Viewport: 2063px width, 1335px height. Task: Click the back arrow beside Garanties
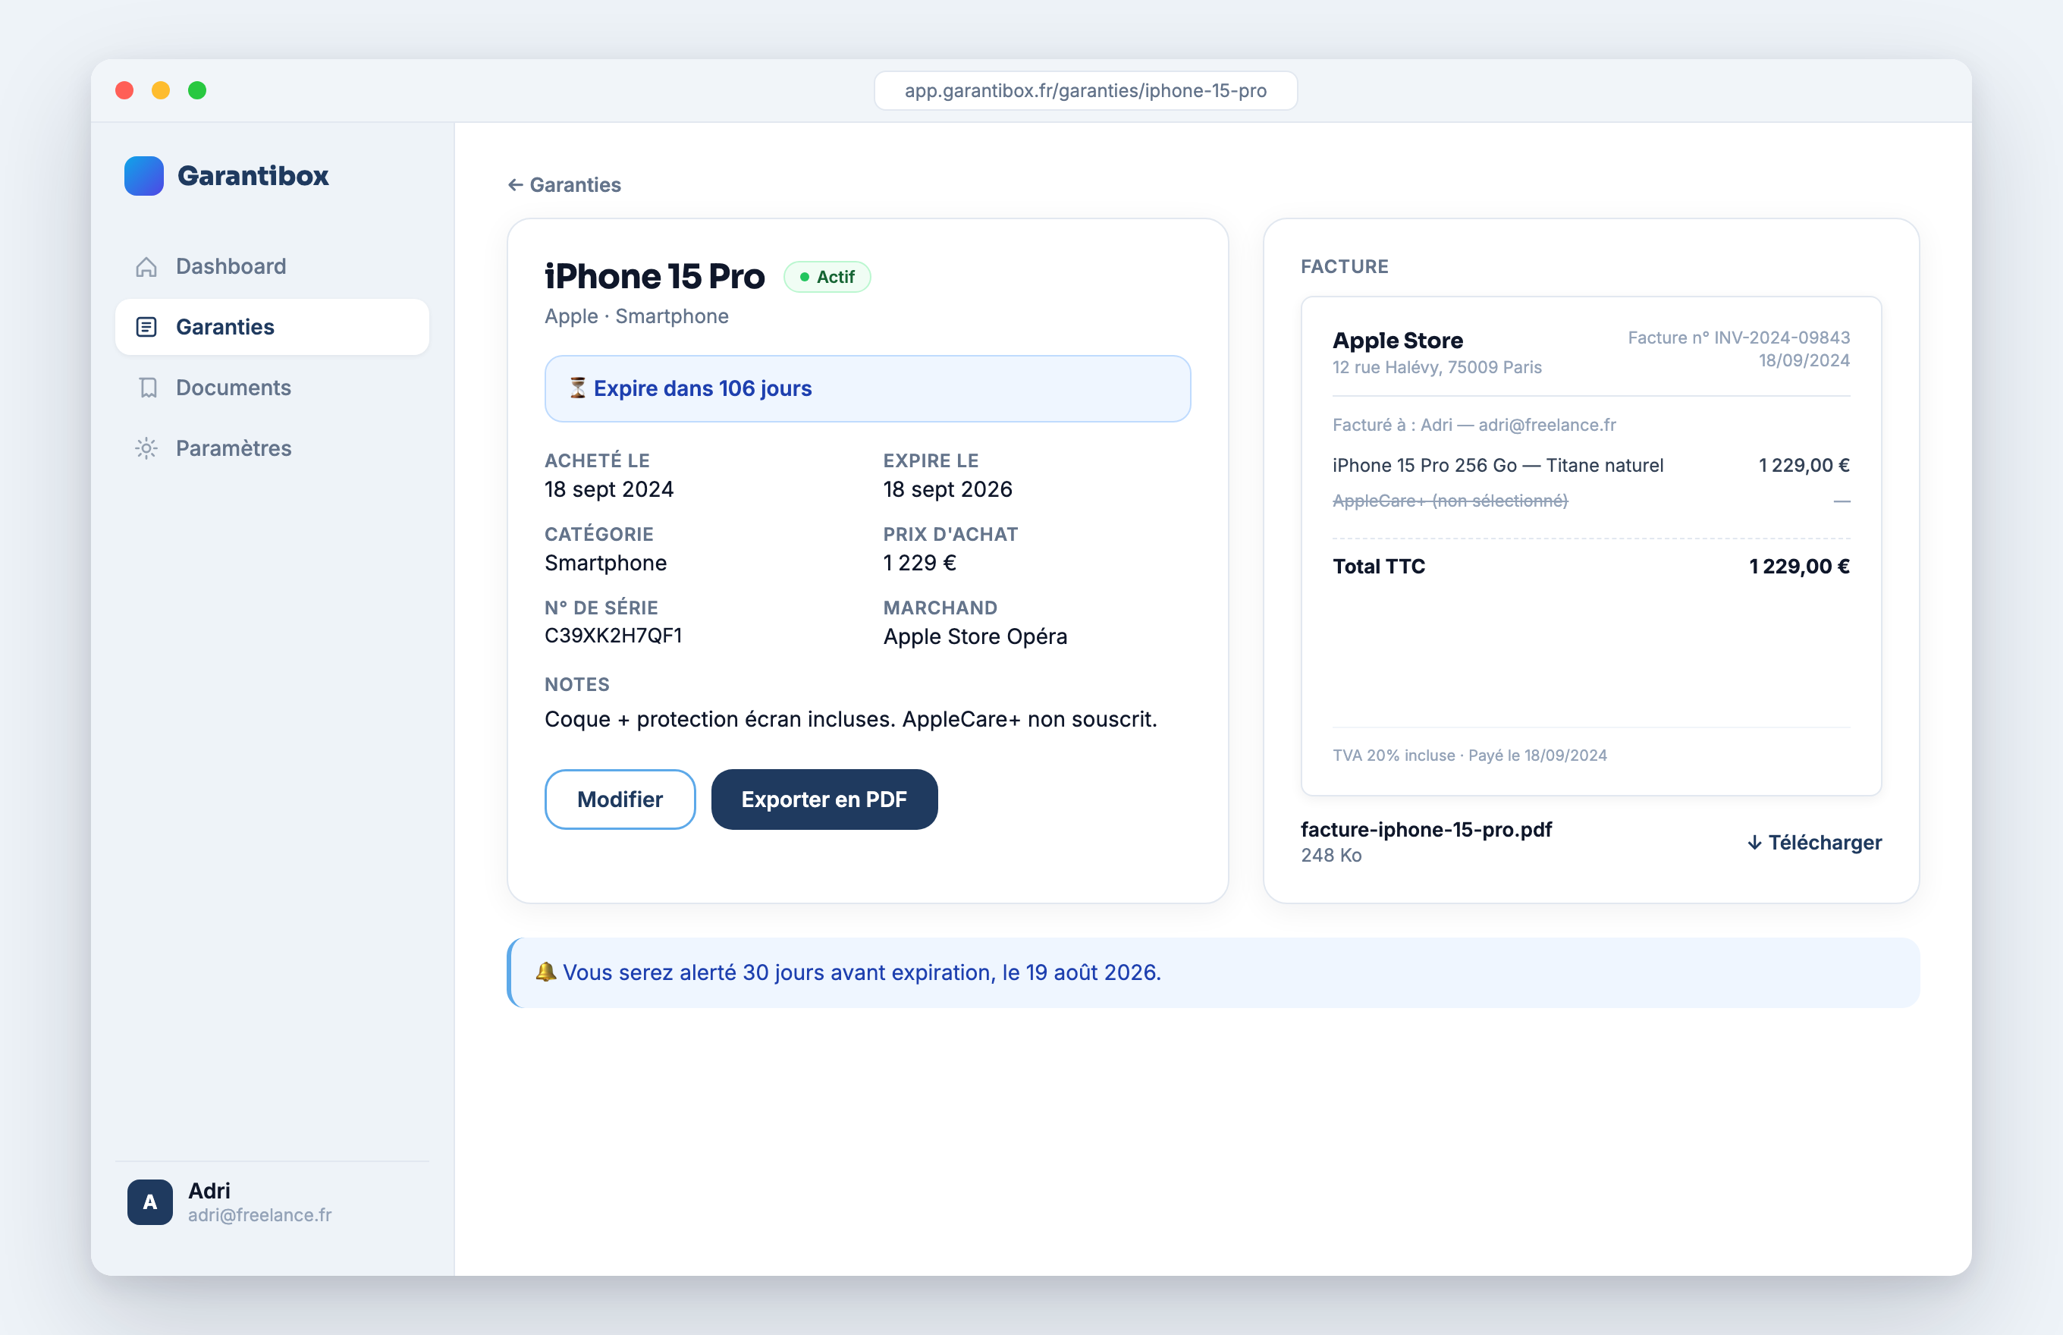pyautogui.click(x=515, y=184)
